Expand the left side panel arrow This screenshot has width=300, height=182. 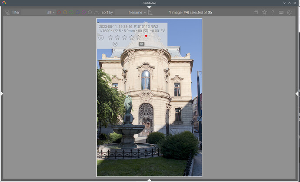(2, 93)
